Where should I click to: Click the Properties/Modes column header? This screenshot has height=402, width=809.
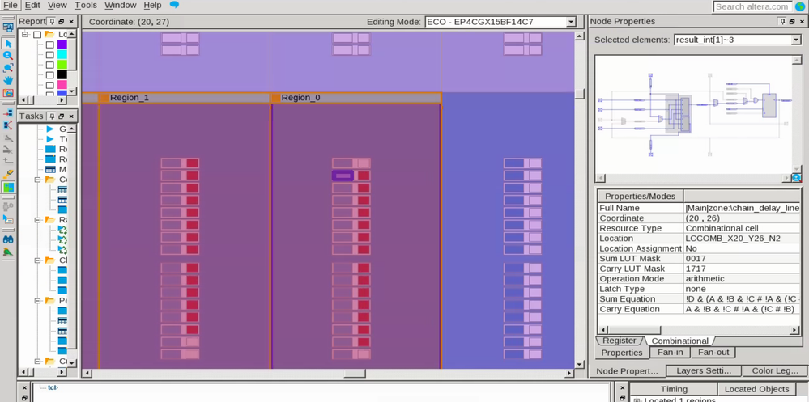[x=641, y=196]
